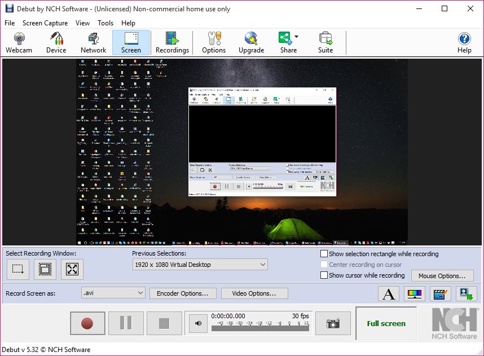Start recording with the red record button
The height and width of the screenshot is (356, 484).
(x=87, y=323)
